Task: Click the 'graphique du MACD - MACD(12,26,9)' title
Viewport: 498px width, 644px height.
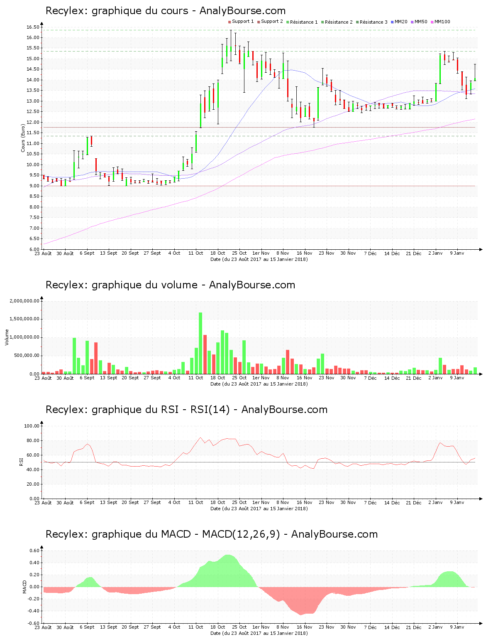Action: [186, 534]
